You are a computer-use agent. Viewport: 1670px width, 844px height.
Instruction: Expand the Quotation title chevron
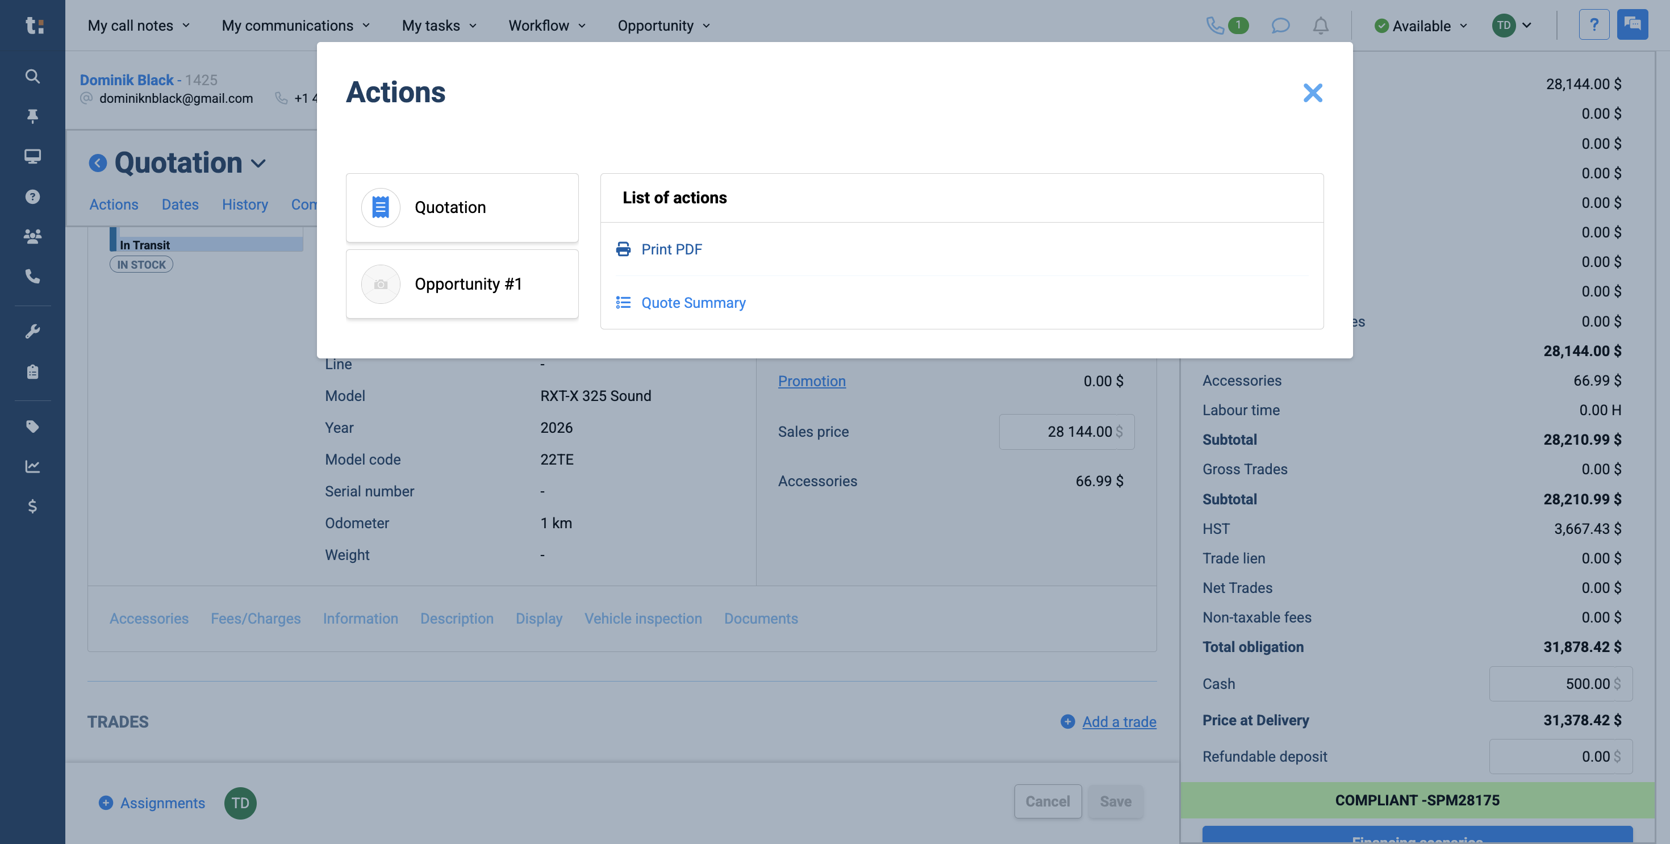(x=258, y=164)
